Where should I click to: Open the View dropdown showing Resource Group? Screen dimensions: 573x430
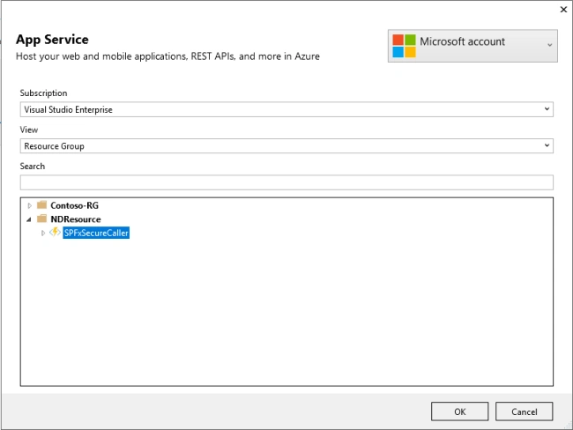[286, 145]
